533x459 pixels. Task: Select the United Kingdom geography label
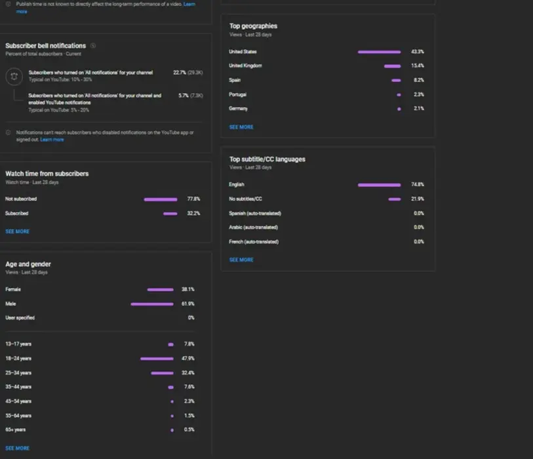pyautogui.click(x=245, y=66)
